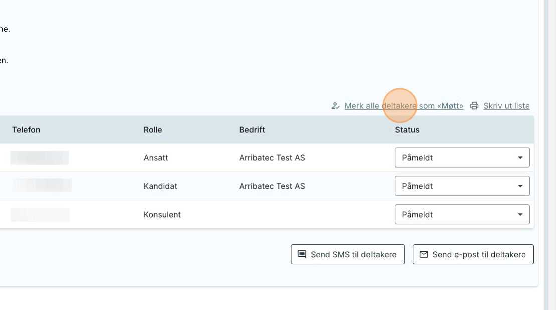Viewport: 556px width, 310px height.
Task: Click the Bedrift column header
Action: pyautogui.click(x=252, y=130)
